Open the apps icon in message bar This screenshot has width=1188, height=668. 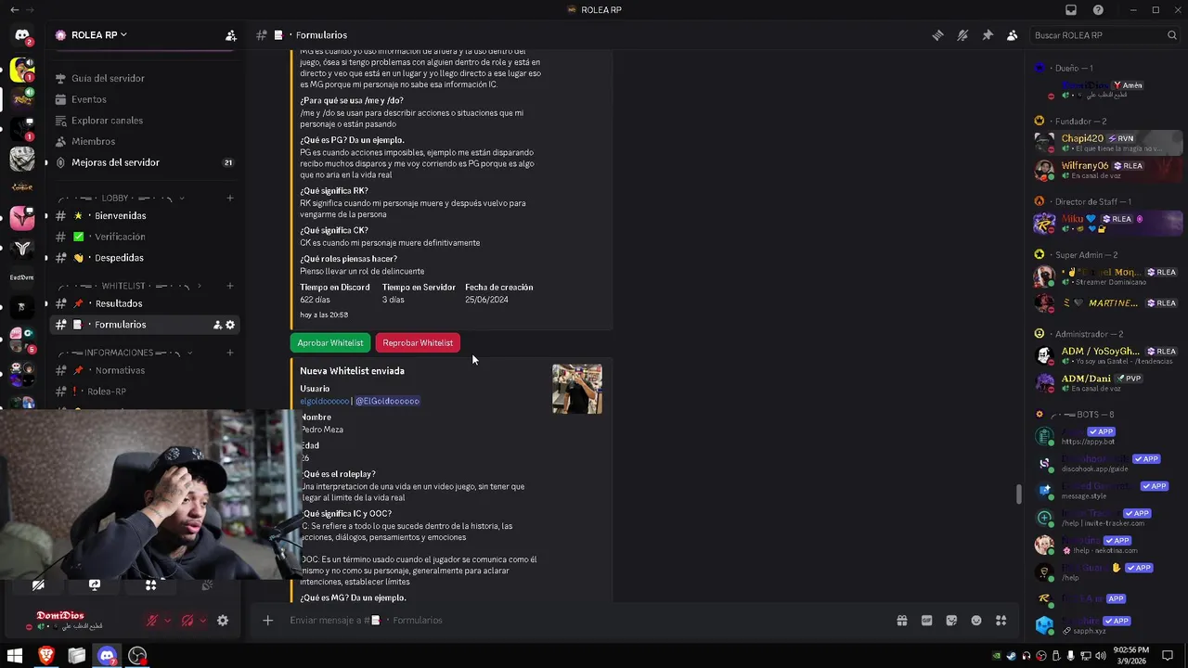coord(1001,621)
